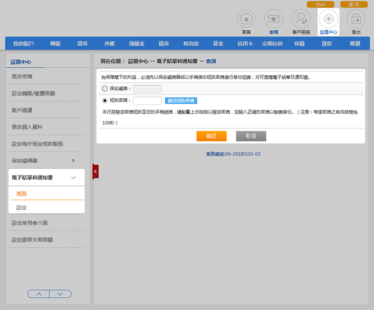Open the 信用卡 menu tab
Image resolution: width=374 pixels, height=310 pixels.
click(x=245, y=44)
